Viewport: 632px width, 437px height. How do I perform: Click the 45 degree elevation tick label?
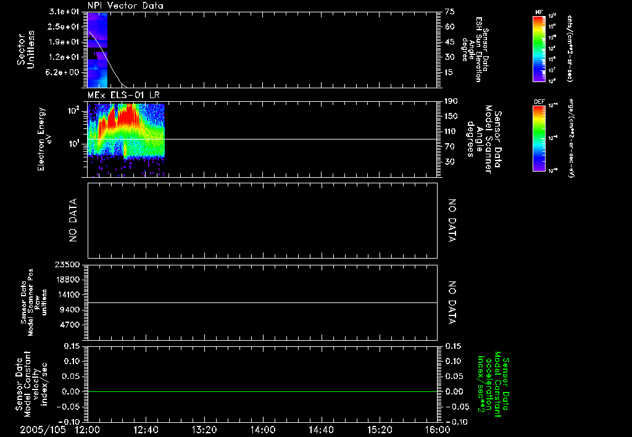click(x=450, y=42)
